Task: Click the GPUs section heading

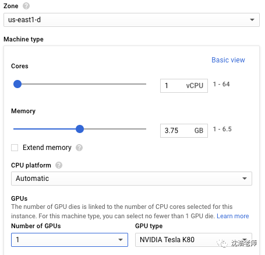Action: click(x=19, y=198)
